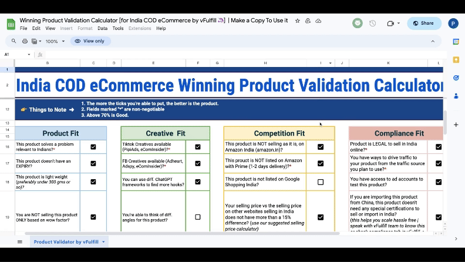Click the green collaborator avatar

point(358,23)
